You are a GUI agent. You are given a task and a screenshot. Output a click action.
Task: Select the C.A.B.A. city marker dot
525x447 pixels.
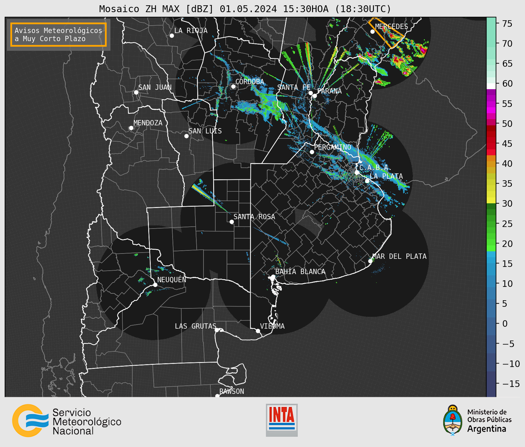click(357, 173)
